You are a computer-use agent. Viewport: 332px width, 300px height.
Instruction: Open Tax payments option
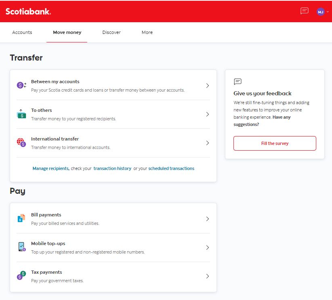tap(113, 276)
